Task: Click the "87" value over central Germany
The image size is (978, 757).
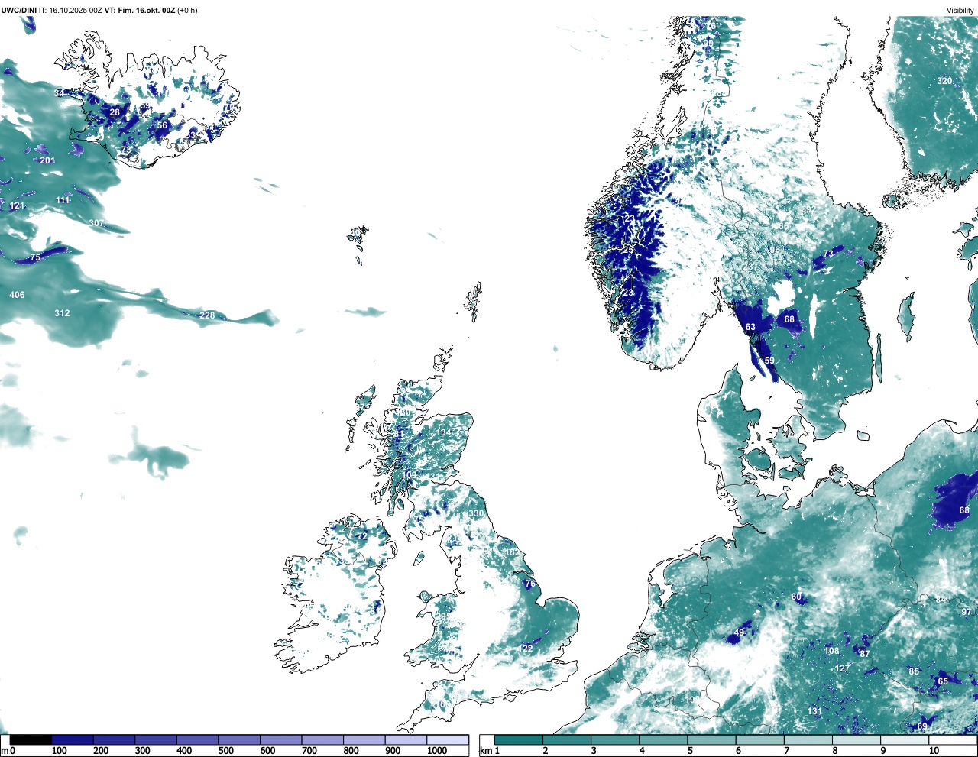Action: tap(865, 654)
